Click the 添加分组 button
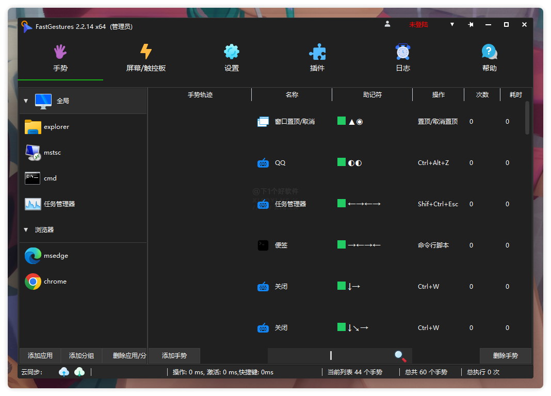This screenshot has width=551, height=396. pyautogui.click(x=82, y=356)
